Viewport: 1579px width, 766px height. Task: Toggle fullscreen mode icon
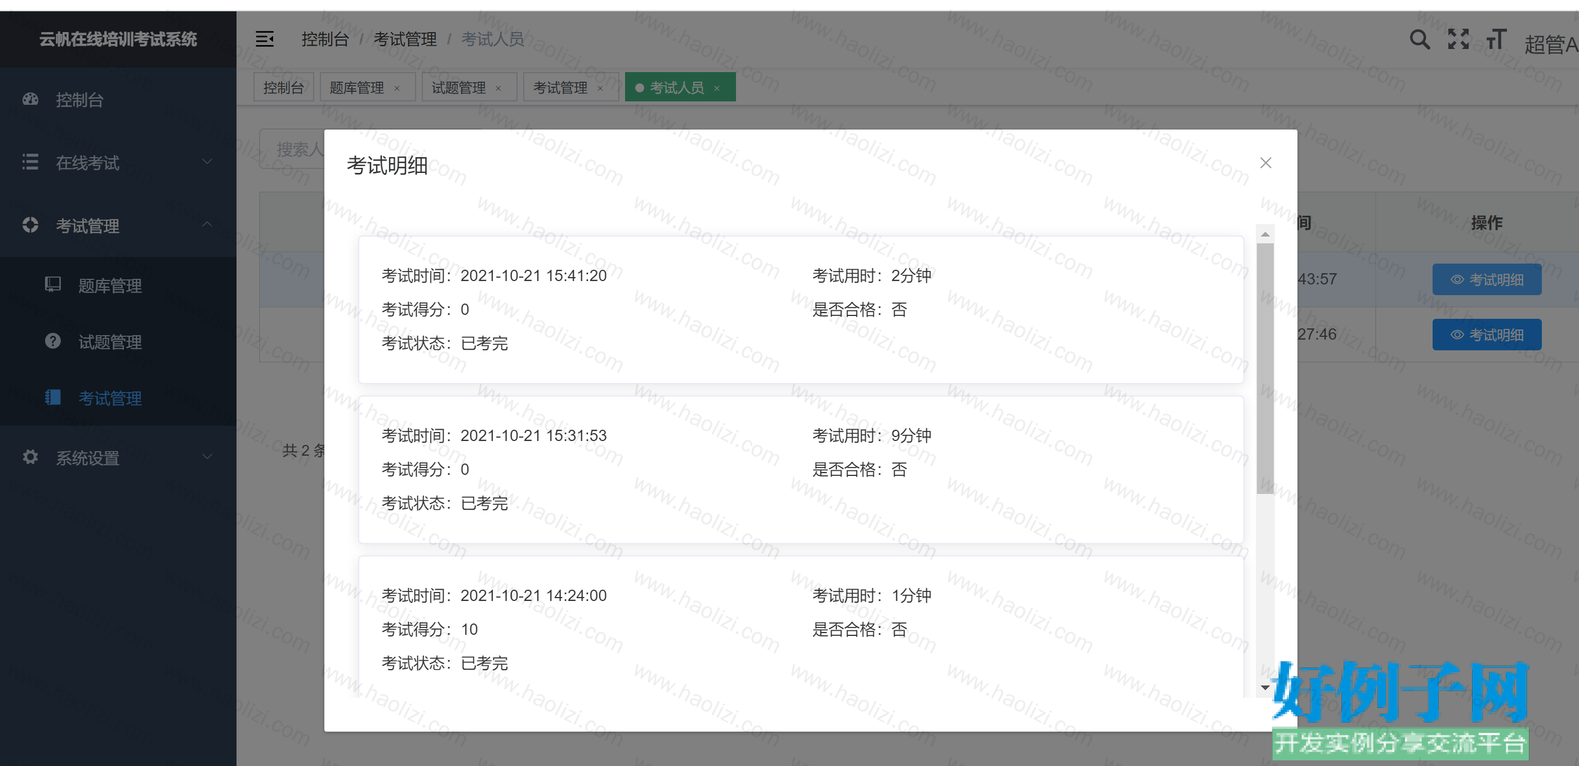[1459, 39]
